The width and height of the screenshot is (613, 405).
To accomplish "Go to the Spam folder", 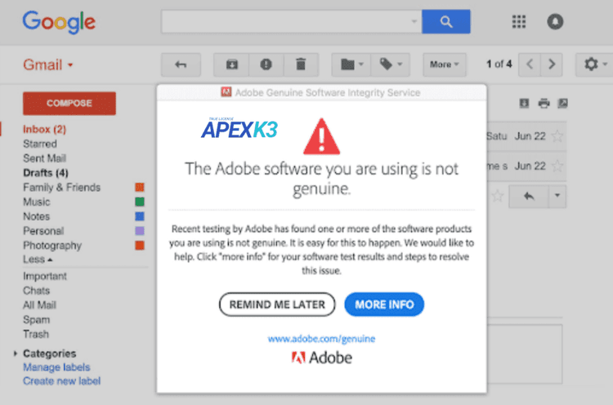I will 35,319.
